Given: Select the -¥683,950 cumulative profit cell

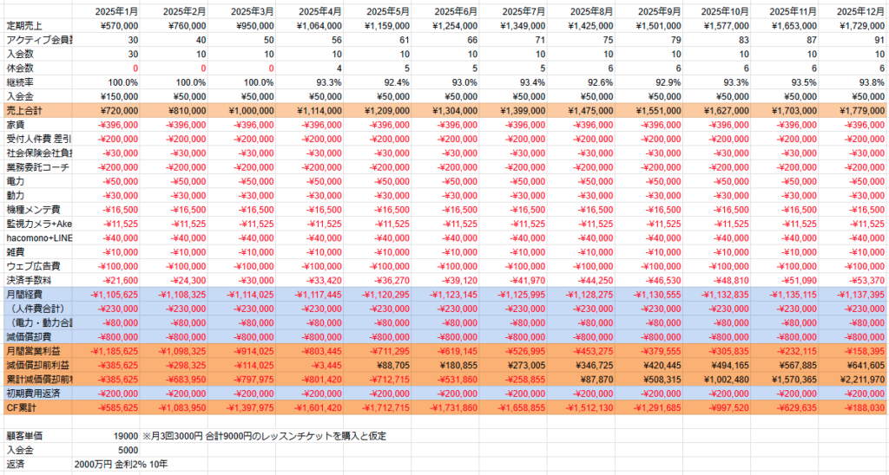Looking at the screenshot, I should [x=174, y=380].
